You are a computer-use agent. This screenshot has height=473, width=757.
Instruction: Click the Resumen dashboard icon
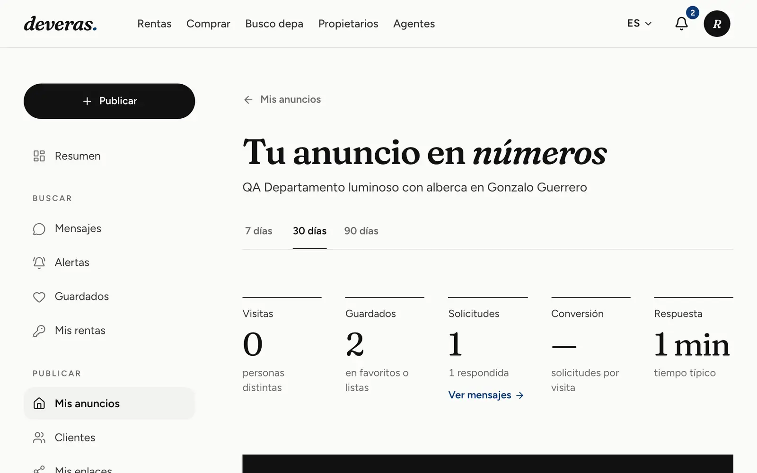click(39, 156)
